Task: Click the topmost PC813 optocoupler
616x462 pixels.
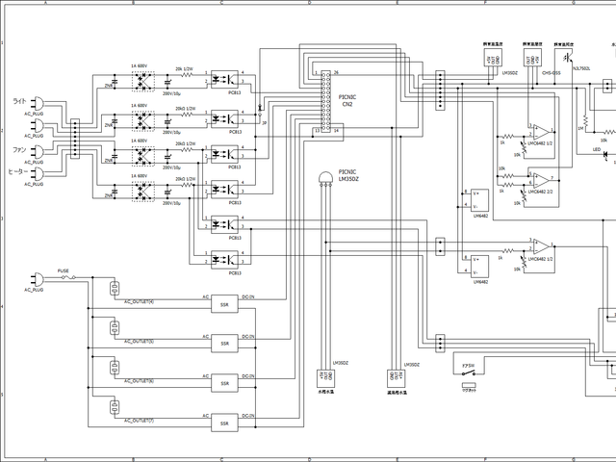Action: pos(224,79)
